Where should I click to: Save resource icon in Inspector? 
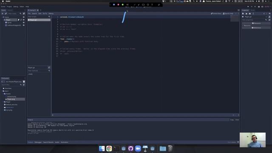coord(250,14)
